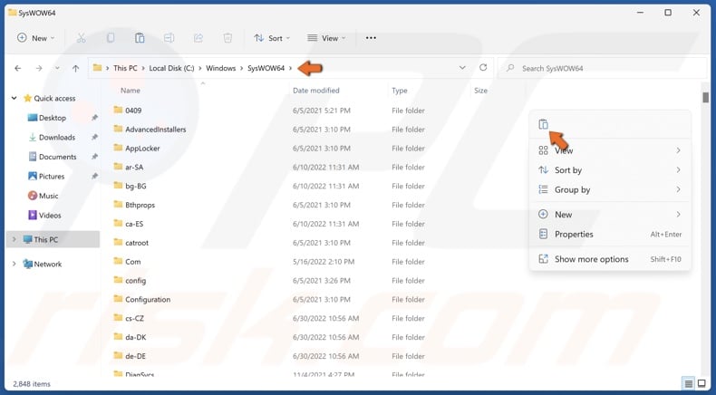This screenshot has height=395, width=716.
Task: Click This PC in address breadcrumb
Action: [125, 68]
